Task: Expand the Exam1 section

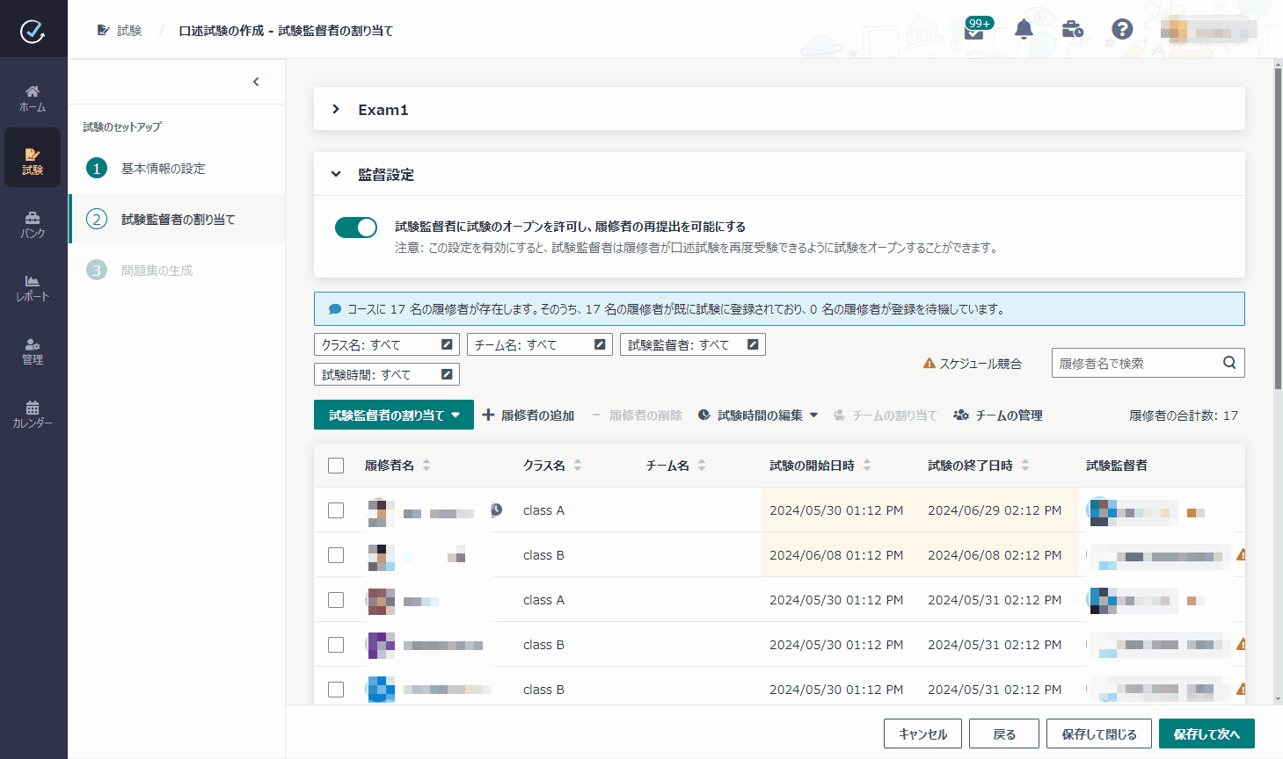Action: [336, 109]
